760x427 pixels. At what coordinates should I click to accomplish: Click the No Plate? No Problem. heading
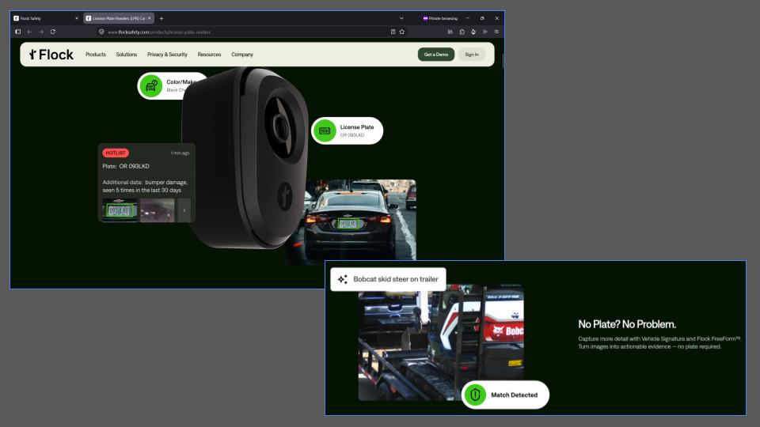(x=627, y=324)
